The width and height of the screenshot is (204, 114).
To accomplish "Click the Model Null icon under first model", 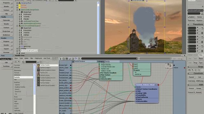I will tap(22, 12).
